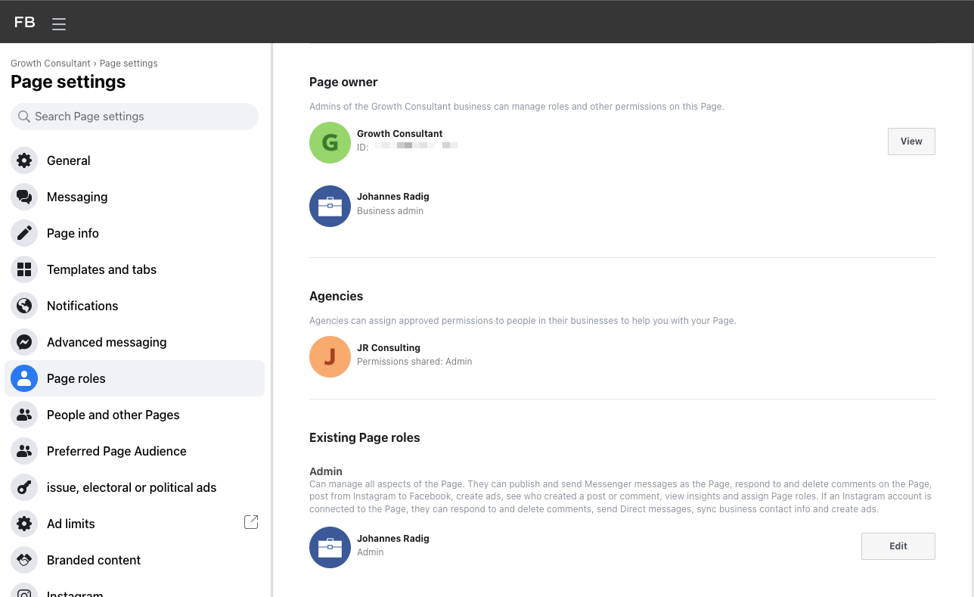Click the Notifications globe icon
974x597 pixels.
23,306
